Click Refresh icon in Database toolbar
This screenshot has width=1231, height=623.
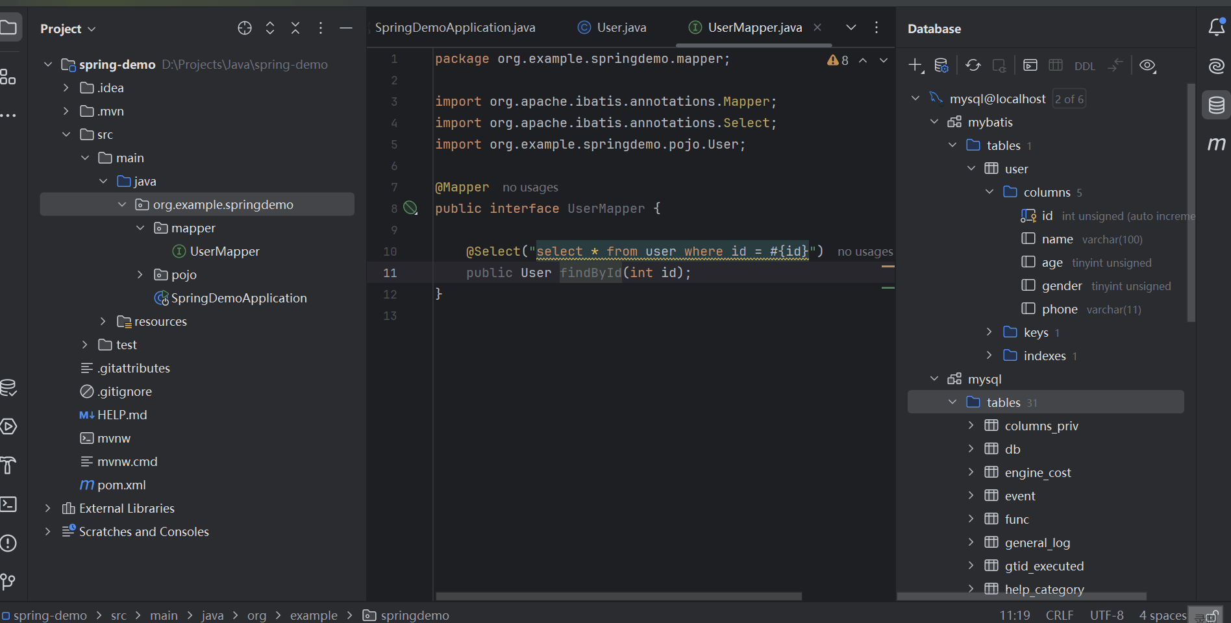coord(973,66)
